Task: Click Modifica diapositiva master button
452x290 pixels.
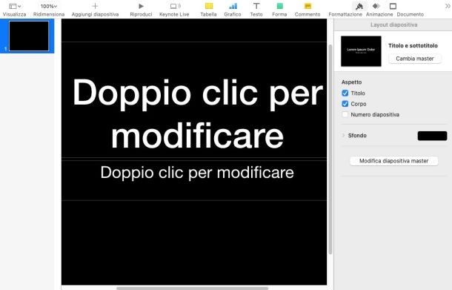Action: [x=393, y=161]
